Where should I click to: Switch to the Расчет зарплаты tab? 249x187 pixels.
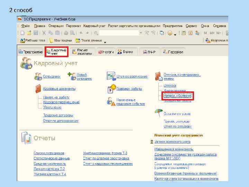[83, 52]
